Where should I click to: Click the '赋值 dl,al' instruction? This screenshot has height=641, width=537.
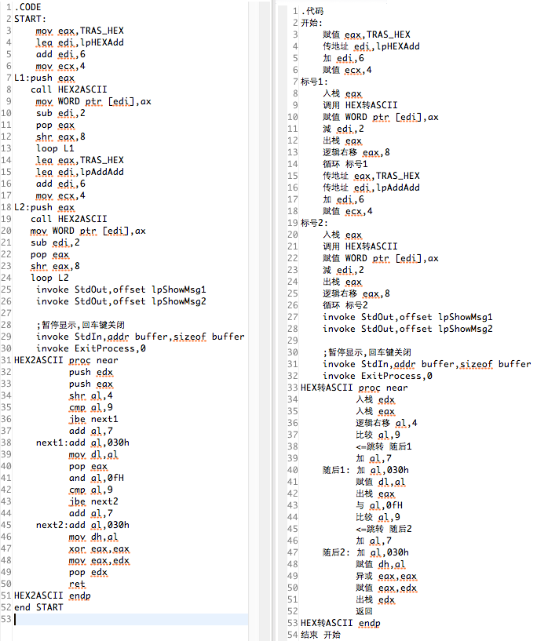381,482
